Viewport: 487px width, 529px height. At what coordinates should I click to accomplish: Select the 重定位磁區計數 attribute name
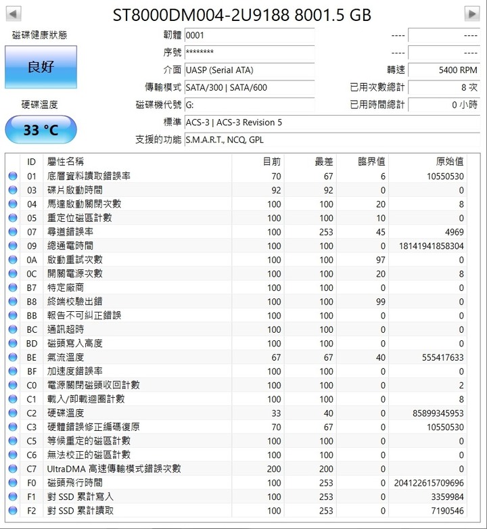click(x=79, y=218)
